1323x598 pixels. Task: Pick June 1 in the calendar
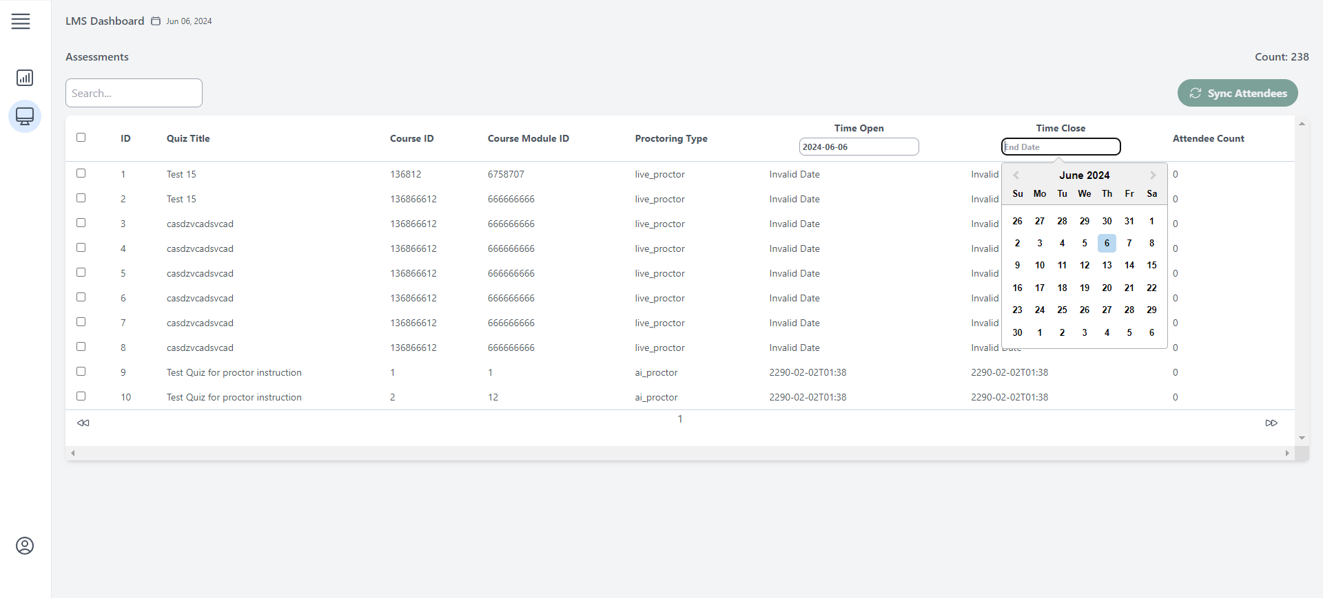pos(1151,221)
